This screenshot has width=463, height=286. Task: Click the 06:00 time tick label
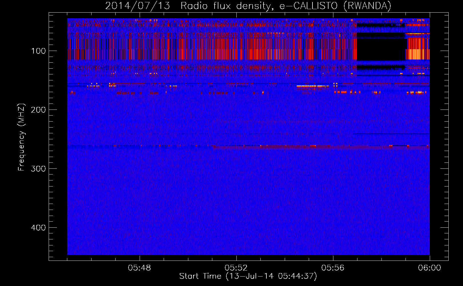coord(430,268)
